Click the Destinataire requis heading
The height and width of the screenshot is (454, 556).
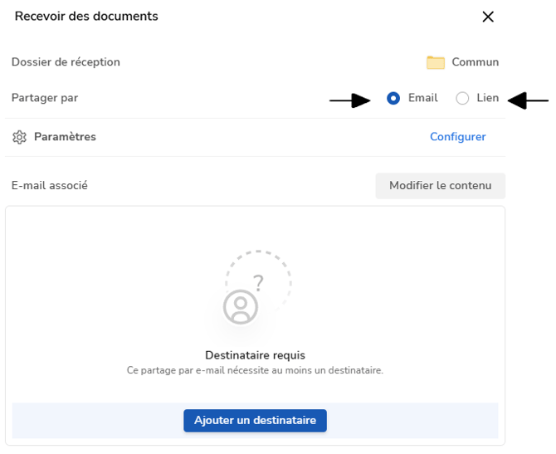tap(255, 355)
